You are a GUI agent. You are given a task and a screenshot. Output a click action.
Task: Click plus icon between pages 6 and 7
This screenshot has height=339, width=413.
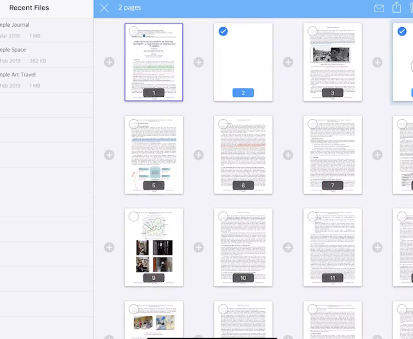[288, 155]
